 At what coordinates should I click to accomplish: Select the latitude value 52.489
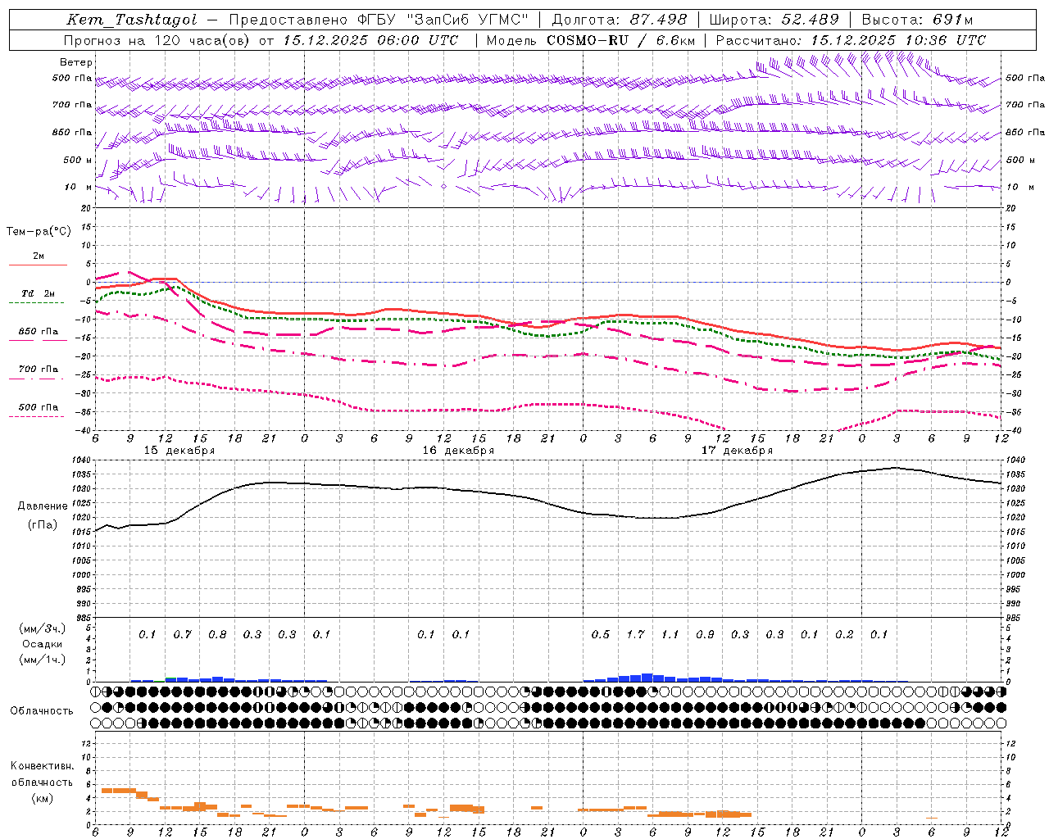[810, 20]
